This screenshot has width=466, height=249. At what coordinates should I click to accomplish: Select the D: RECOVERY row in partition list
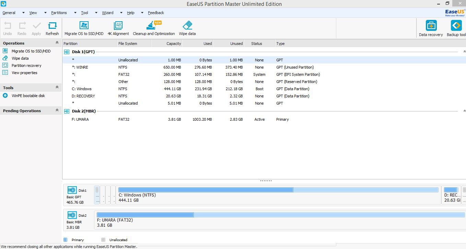coord(264,96)
